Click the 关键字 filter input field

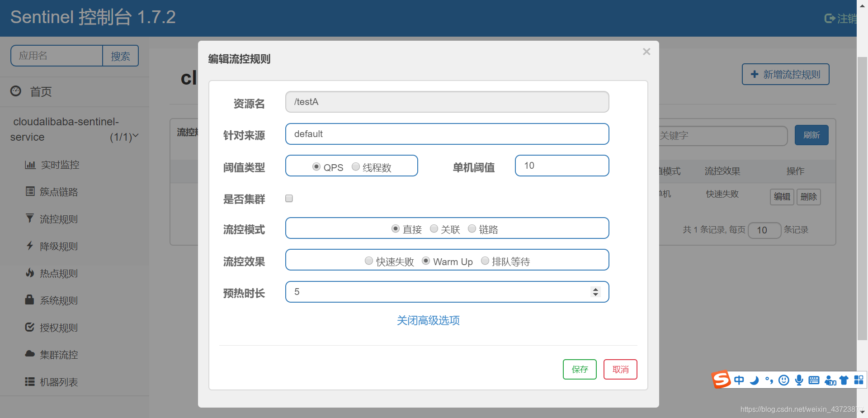pyautogui.click(x=722, y=135)
